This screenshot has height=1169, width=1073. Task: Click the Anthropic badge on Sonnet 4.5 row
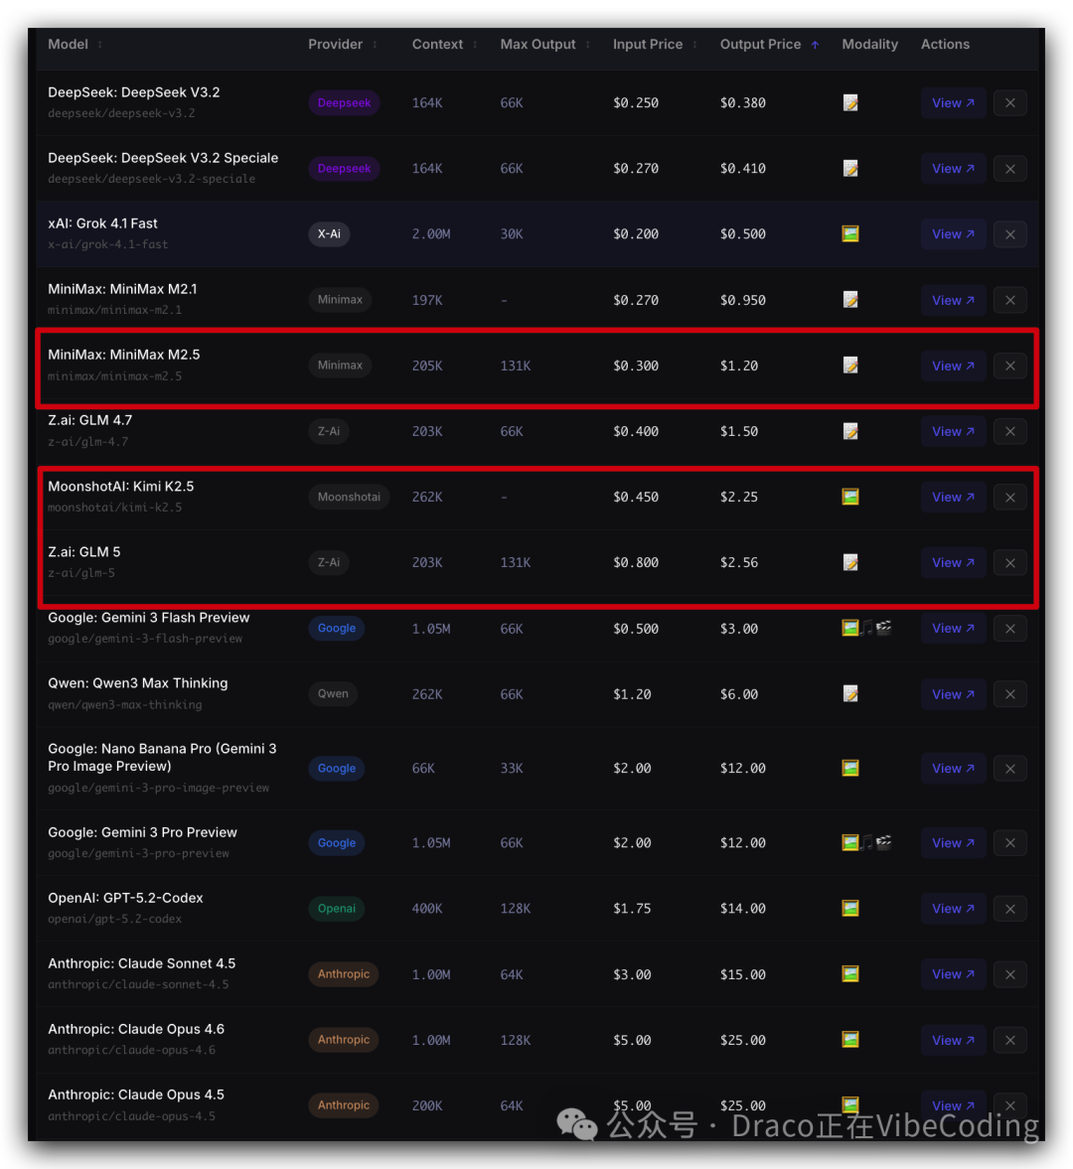(344, 974)
